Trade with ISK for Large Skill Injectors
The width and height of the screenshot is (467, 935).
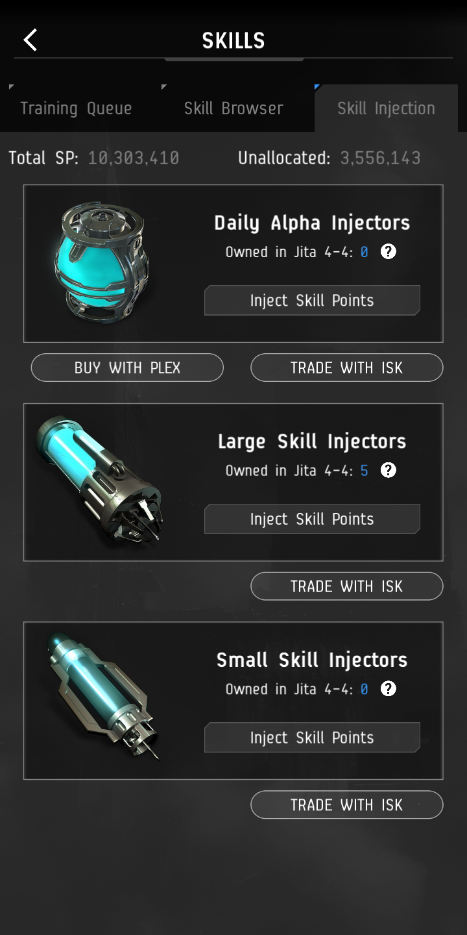point(347,586)
